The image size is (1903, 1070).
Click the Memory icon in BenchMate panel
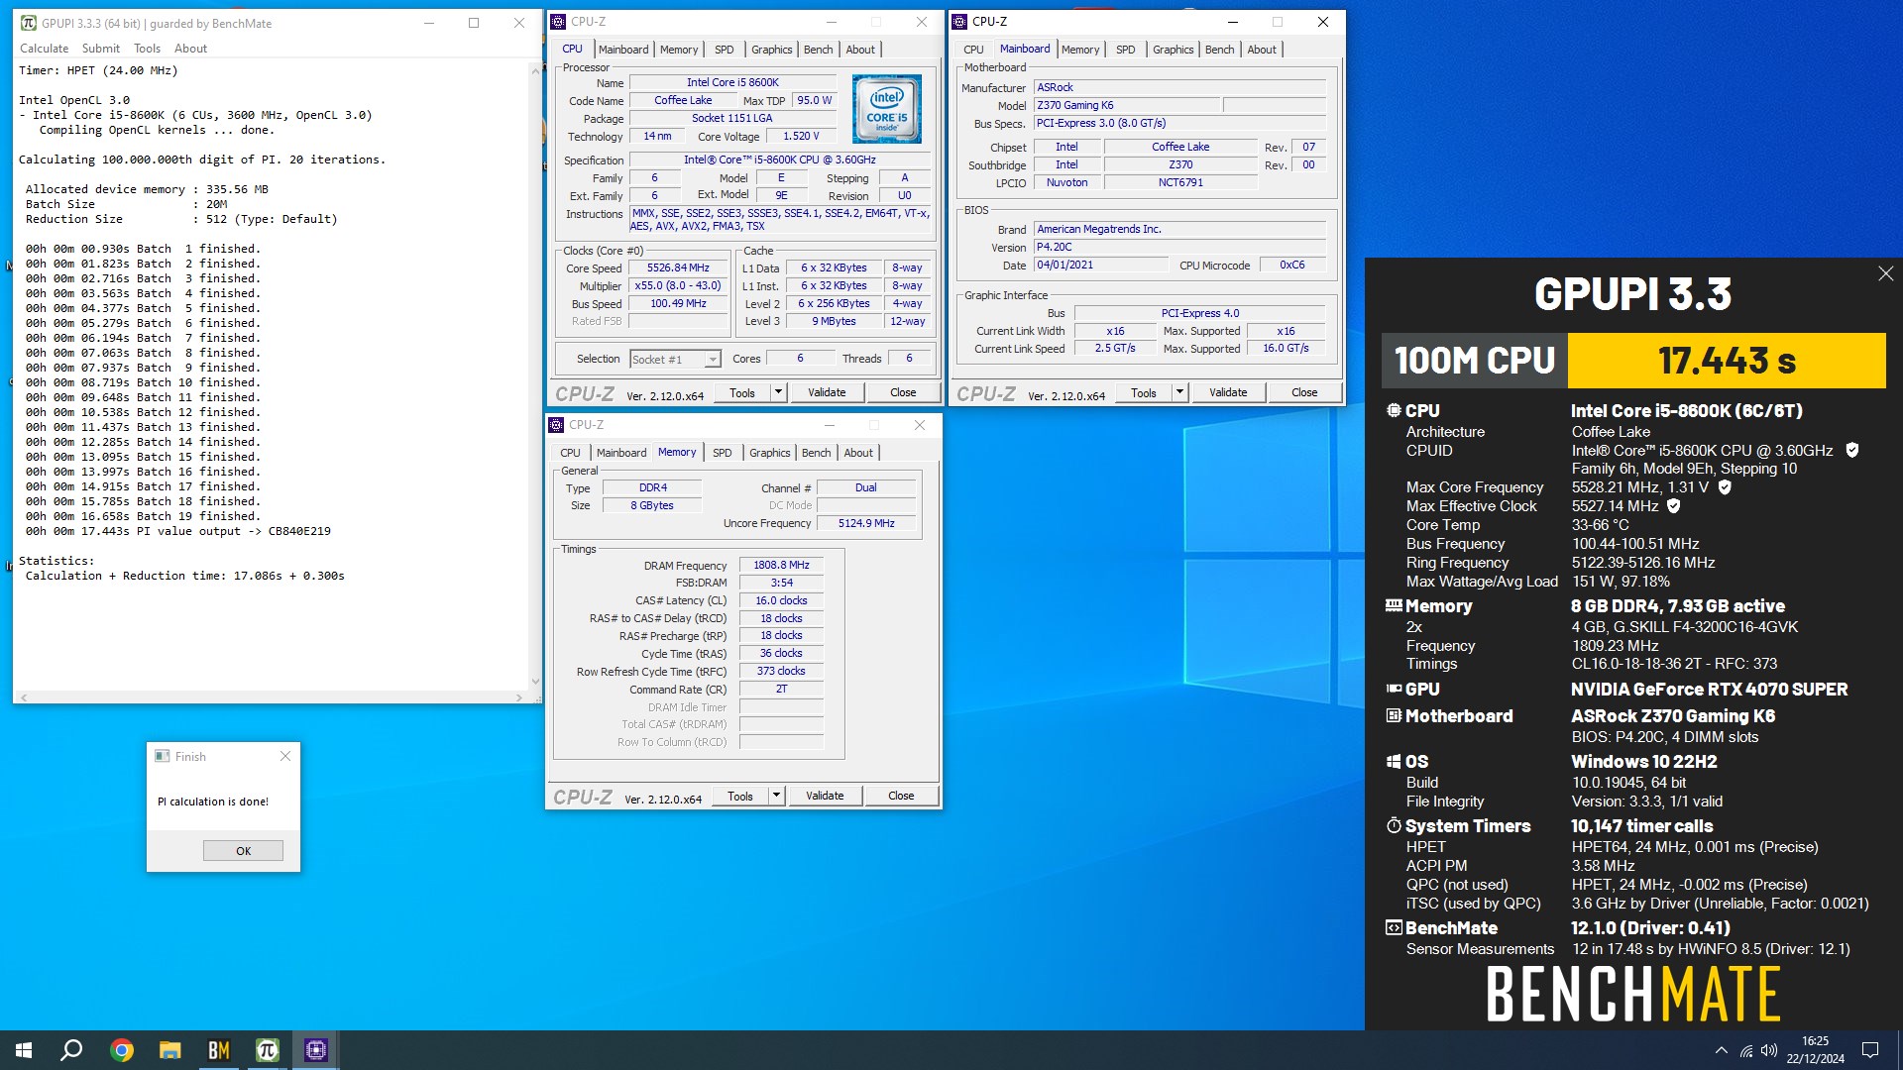pyautogui.click(x=1394, y=605)
